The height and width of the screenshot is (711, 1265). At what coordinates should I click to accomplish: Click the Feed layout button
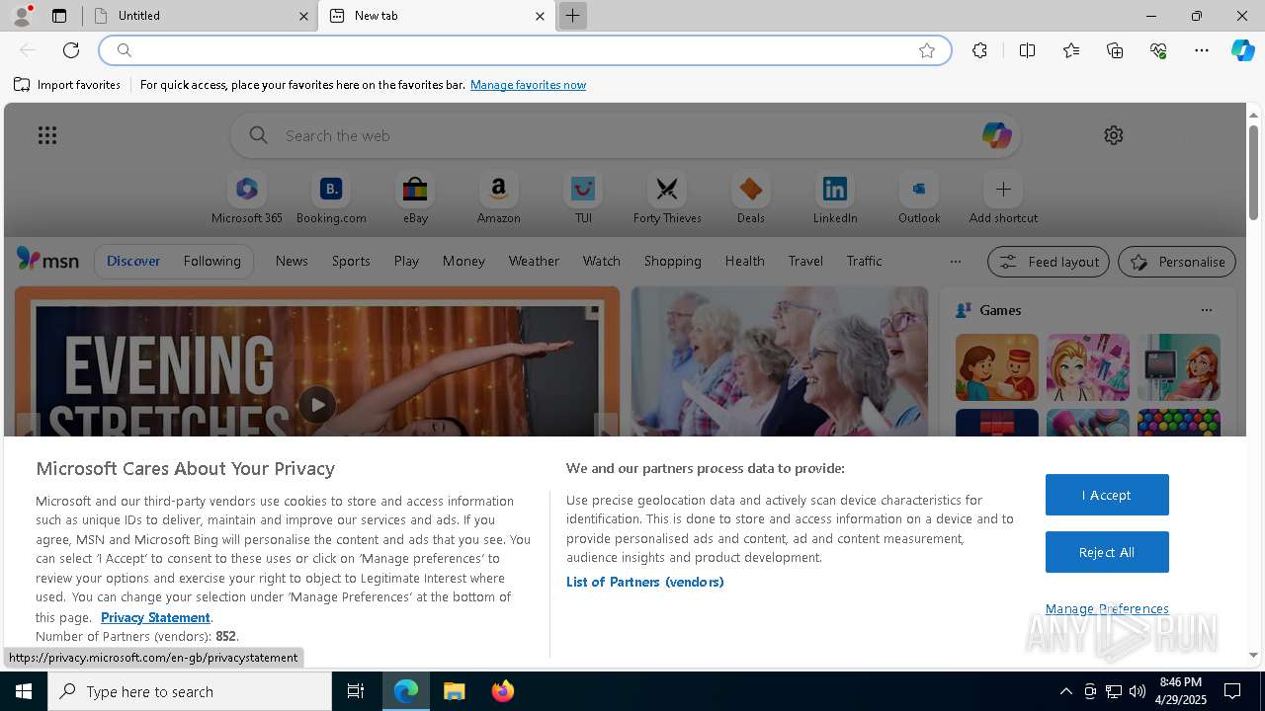click(x=1048, y=262)
